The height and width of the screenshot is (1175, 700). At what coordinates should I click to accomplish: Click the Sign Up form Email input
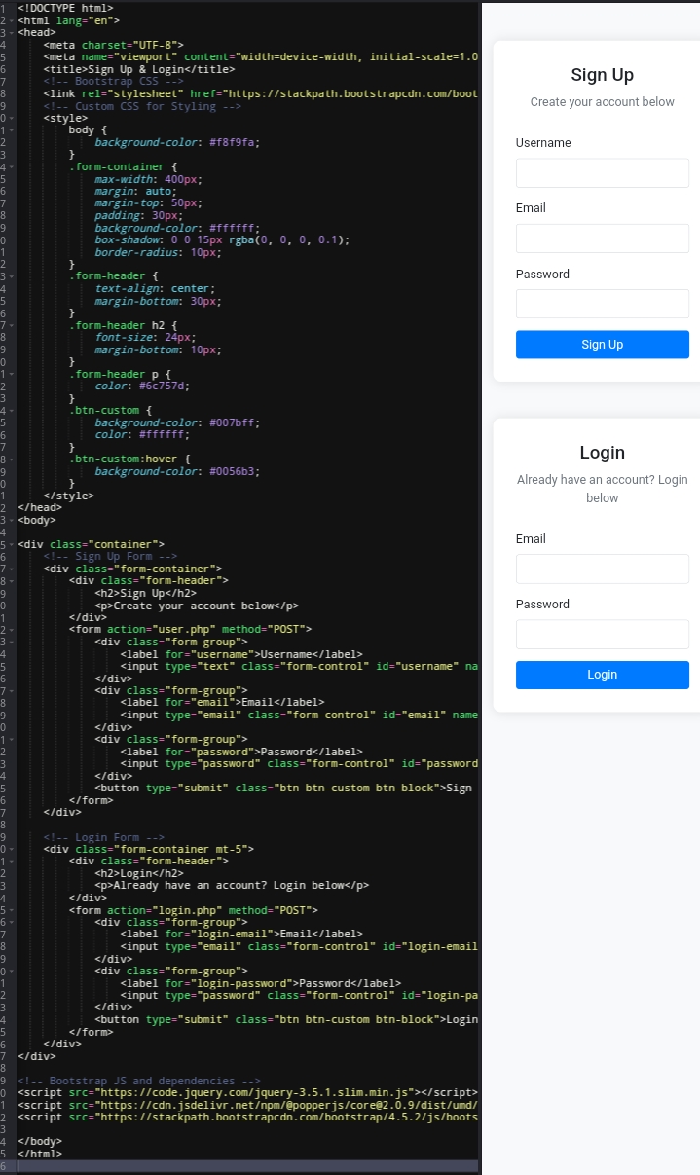tap(602, 239)
